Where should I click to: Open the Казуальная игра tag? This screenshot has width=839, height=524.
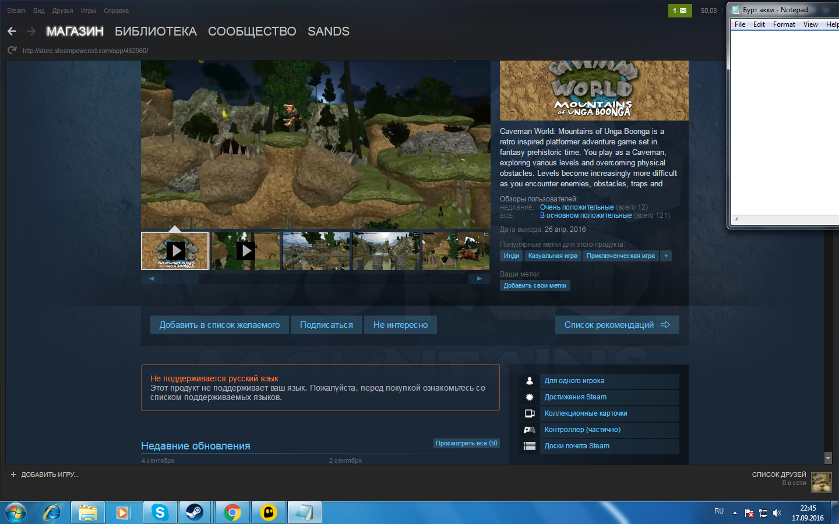(553, 256)
